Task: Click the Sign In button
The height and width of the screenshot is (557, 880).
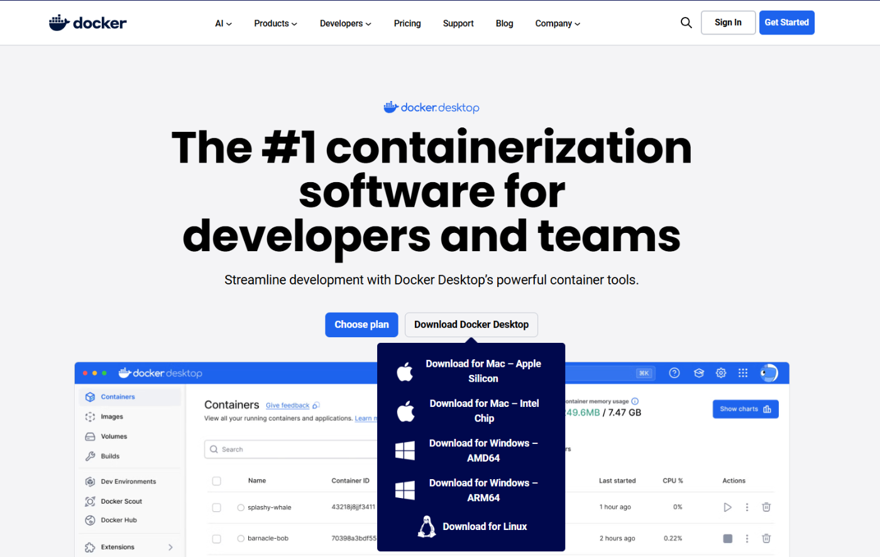Action: tap(728, 23)
